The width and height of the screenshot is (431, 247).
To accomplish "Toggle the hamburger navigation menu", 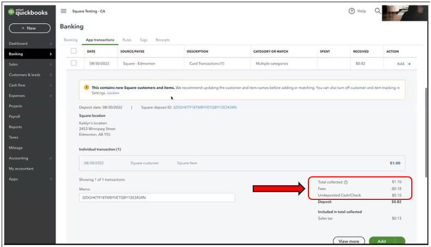I will click(63, 11).
